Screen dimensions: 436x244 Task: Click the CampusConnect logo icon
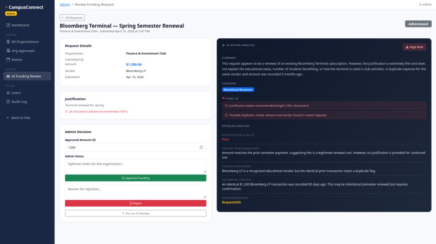[6, 8]
